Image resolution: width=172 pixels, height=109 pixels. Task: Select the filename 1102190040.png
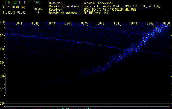tap(14, 7)
